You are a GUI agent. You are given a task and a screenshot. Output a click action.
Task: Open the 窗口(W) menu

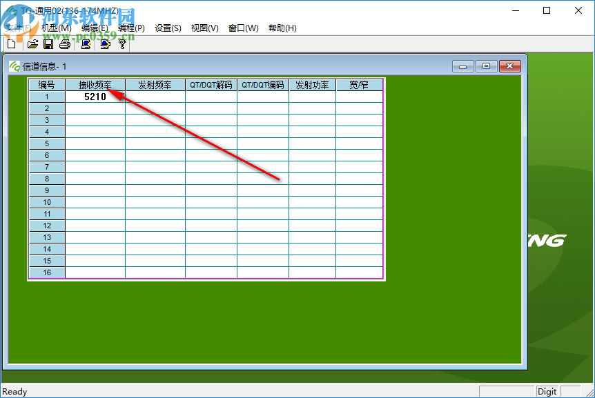[x=243, y=28]
